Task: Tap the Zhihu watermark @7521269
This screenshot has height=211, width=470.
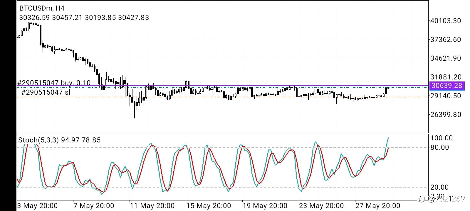Action: pos(442,199)
